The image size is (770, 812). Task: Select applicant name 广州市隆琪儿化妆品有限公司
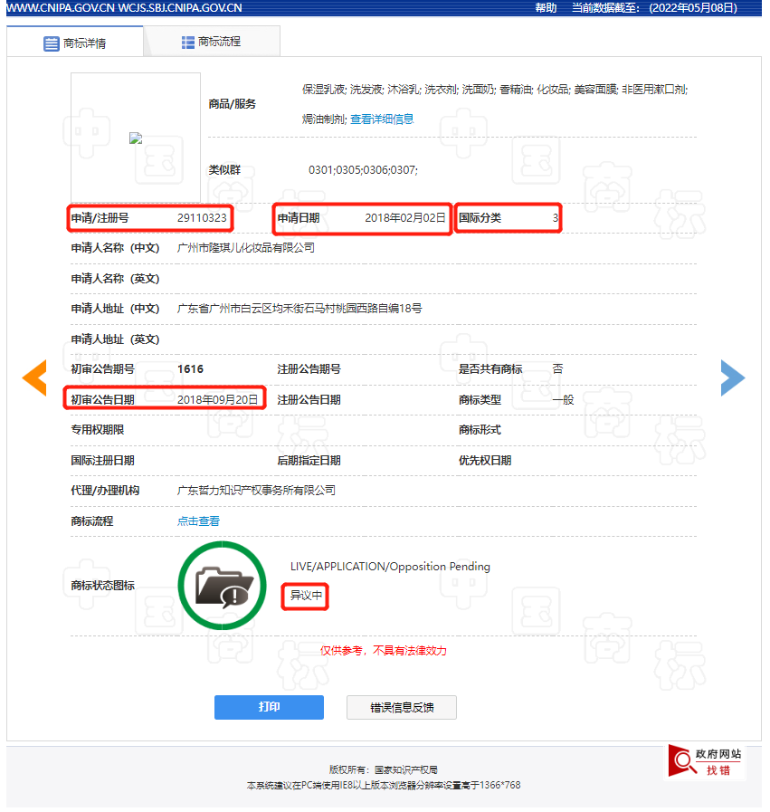(x=246, y=247)
